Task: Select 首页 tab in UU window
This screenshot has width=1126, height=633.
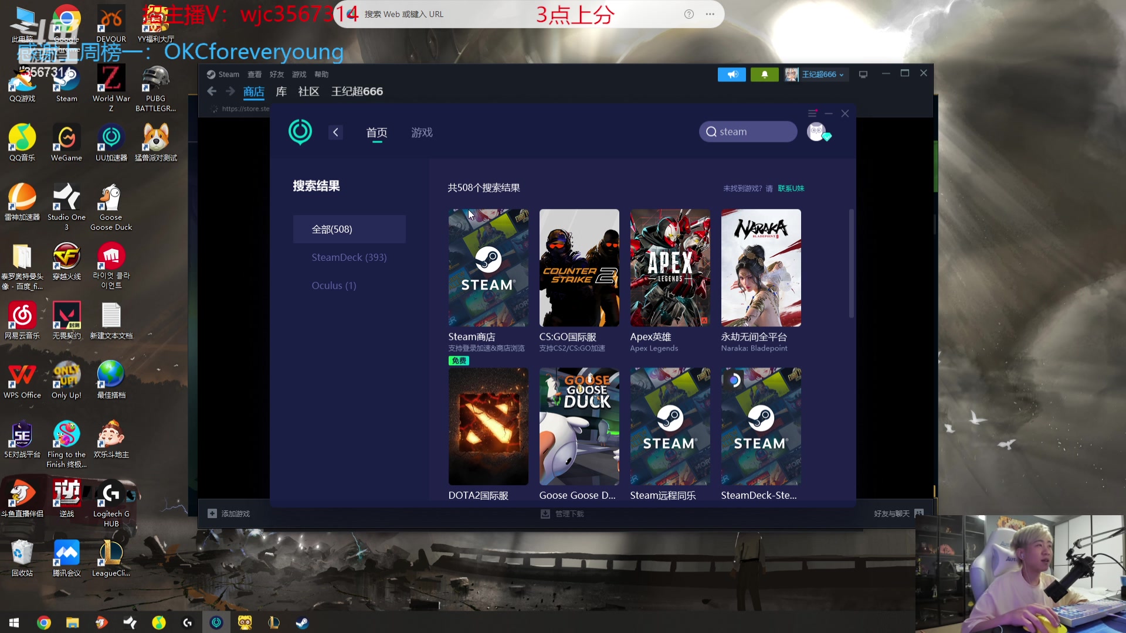Action: (377, 132)
